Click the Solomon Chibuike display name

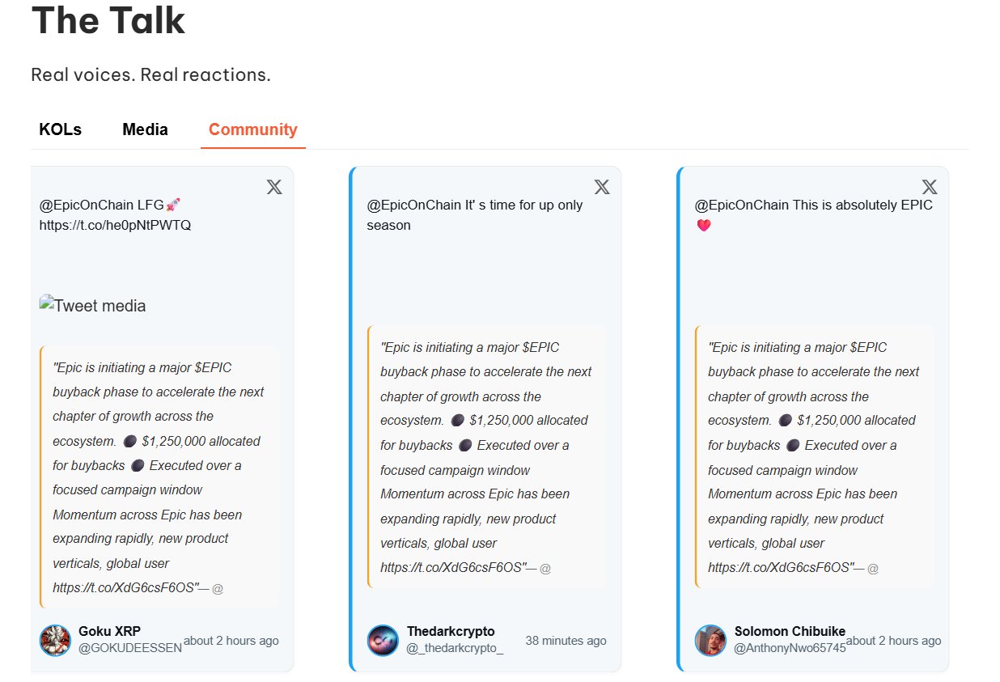point(790,631)
